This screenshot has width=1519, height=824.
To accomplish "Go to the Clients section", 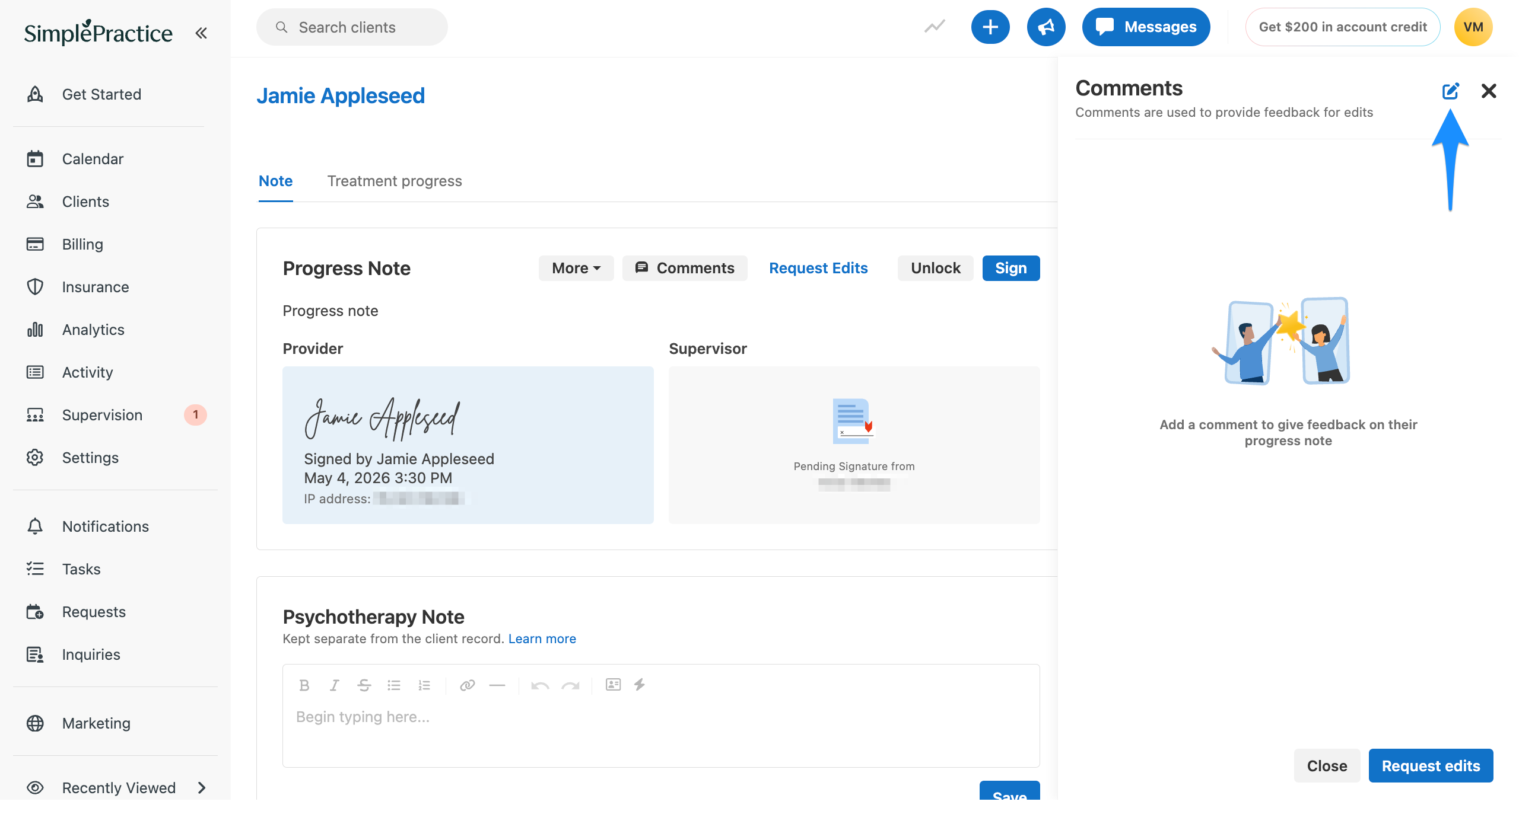I will click(85, 202).
